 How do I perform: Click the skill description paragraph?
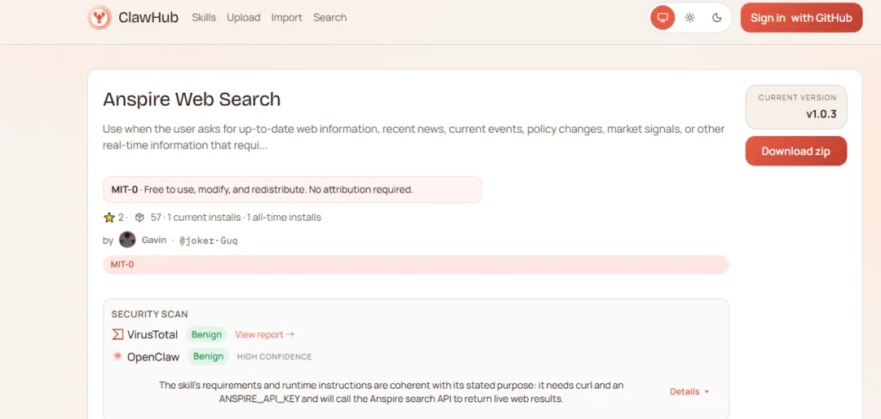coord(414,137)
